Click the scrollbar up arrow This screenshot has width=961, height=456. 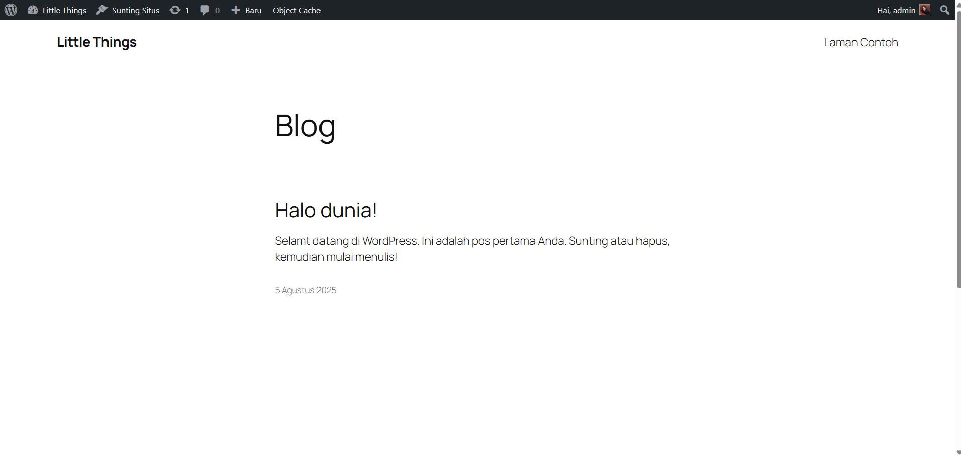pyautogui.click(x=958, y=4)
